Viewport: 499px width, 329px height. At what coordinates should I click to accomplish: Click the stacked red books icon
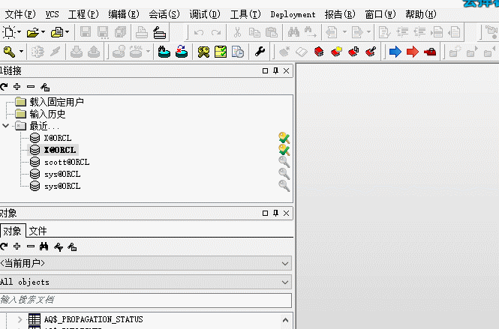click(x=319, y=52)
